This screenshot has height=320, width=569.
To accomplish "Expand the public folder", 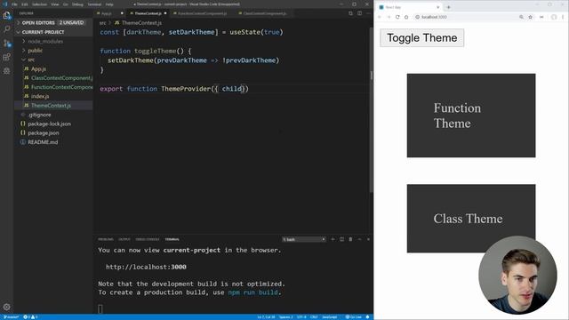I will coord(53,51).
